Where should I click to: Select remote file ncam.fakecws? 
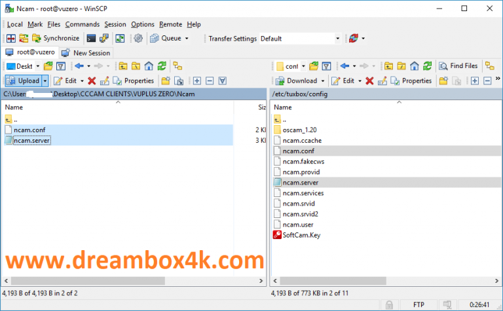(303, 162)
